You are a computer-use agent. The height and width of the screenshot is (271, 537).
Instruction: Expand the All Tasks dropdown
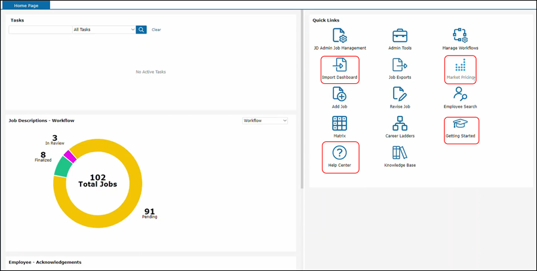[x=104, y=29]
